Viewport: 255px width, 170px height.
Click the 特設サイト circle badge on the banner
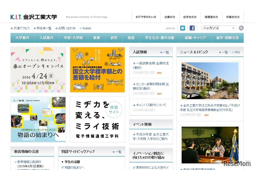point(114,110)
